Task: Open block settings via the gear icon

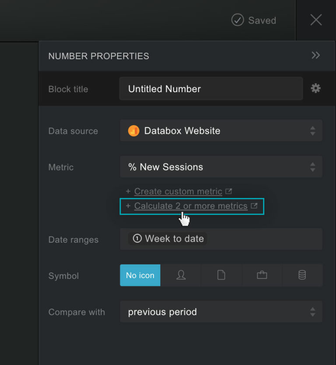Action: [x=315, y=88]
